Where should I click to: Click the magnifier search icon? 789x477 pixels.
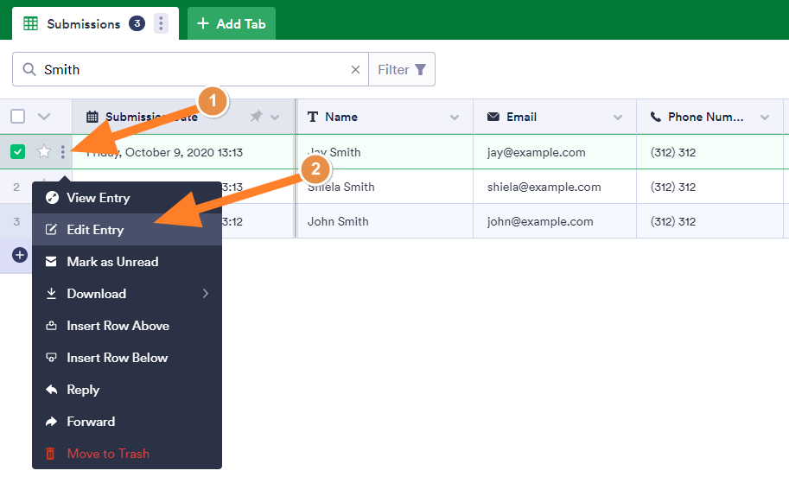pyautogui.click(x=30, y=70)
